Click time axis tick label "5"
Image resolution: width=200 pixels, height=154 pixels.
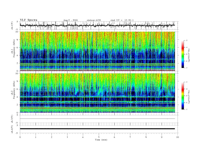[99, 137]
